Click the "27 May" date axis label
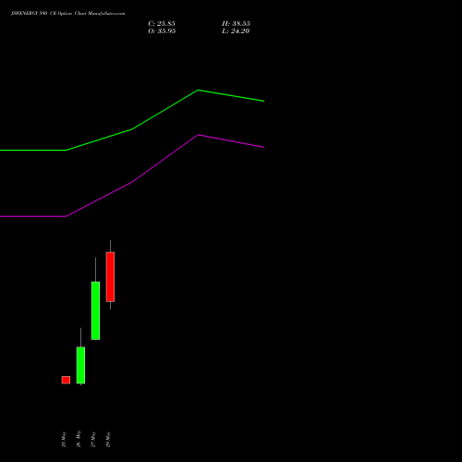 click(x=93, y=439)
